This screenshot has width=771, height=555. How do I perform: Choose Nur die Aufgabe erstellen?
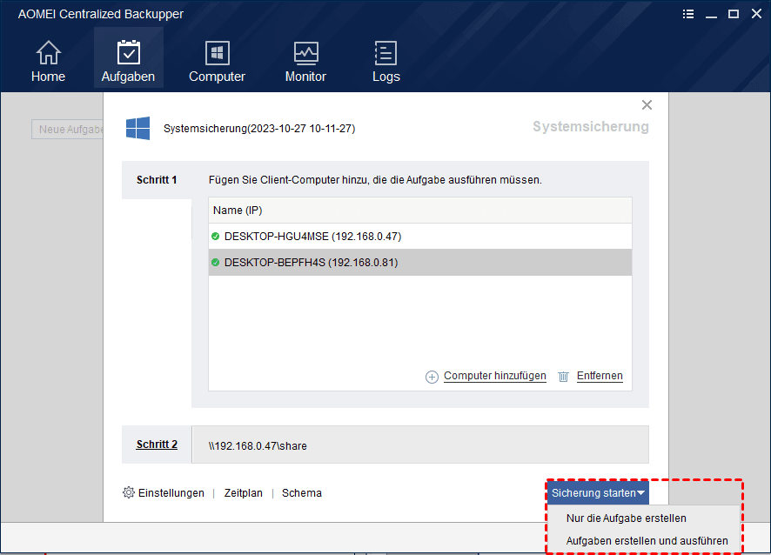(x=626, y=518)
